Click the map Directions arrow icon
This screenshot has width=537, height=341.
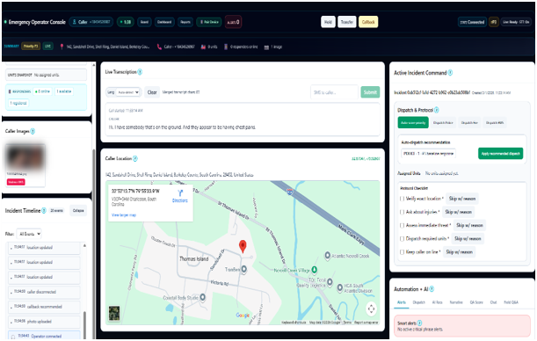[x=180, y=193]
